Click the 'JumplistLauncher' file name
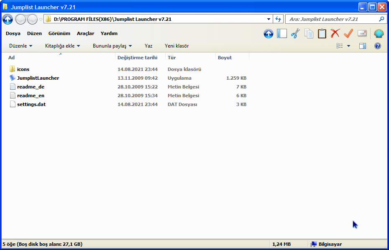This screenshot has width=389, height=250. pyautogui.click(x=38, y=78)
